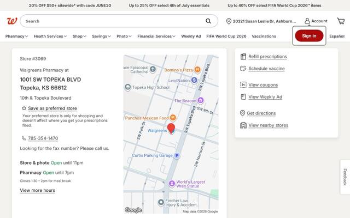Click the Get directions pin icon

[x=242, y=113]
